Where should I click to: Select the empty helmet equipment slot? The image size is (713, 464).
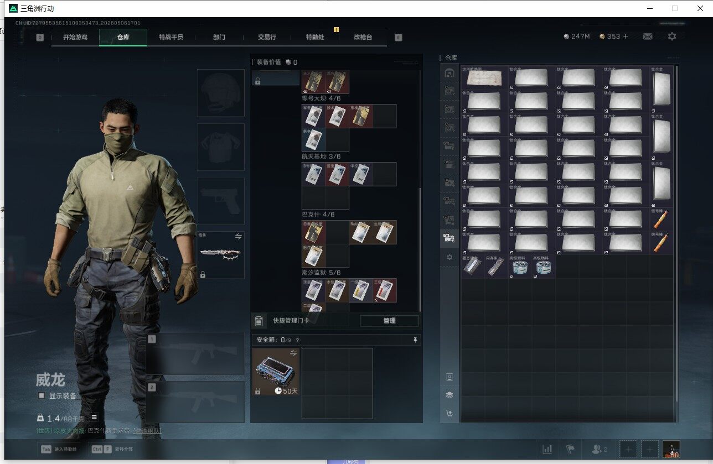pos(221,93)
